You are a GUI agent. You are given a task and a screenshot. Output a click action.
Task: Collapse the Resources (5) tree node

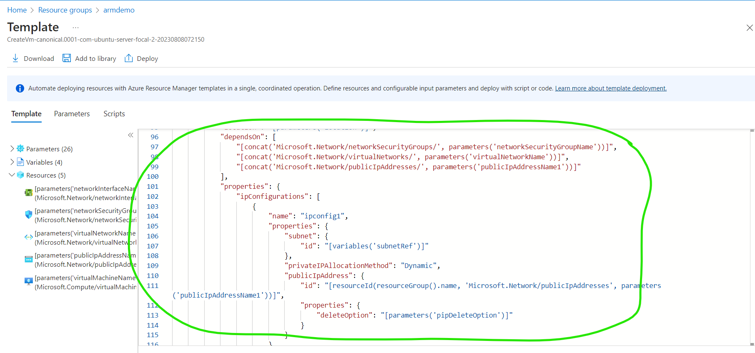12,175
